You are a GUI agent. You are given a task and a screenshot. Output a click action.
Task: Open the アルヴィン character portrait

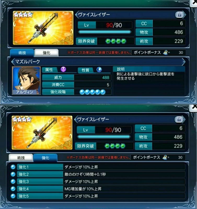pos(26,81)
